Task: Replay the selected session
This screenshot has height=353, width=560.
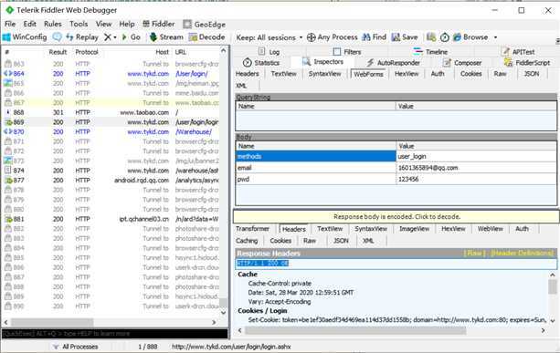Action: click(x=82, y=37)
